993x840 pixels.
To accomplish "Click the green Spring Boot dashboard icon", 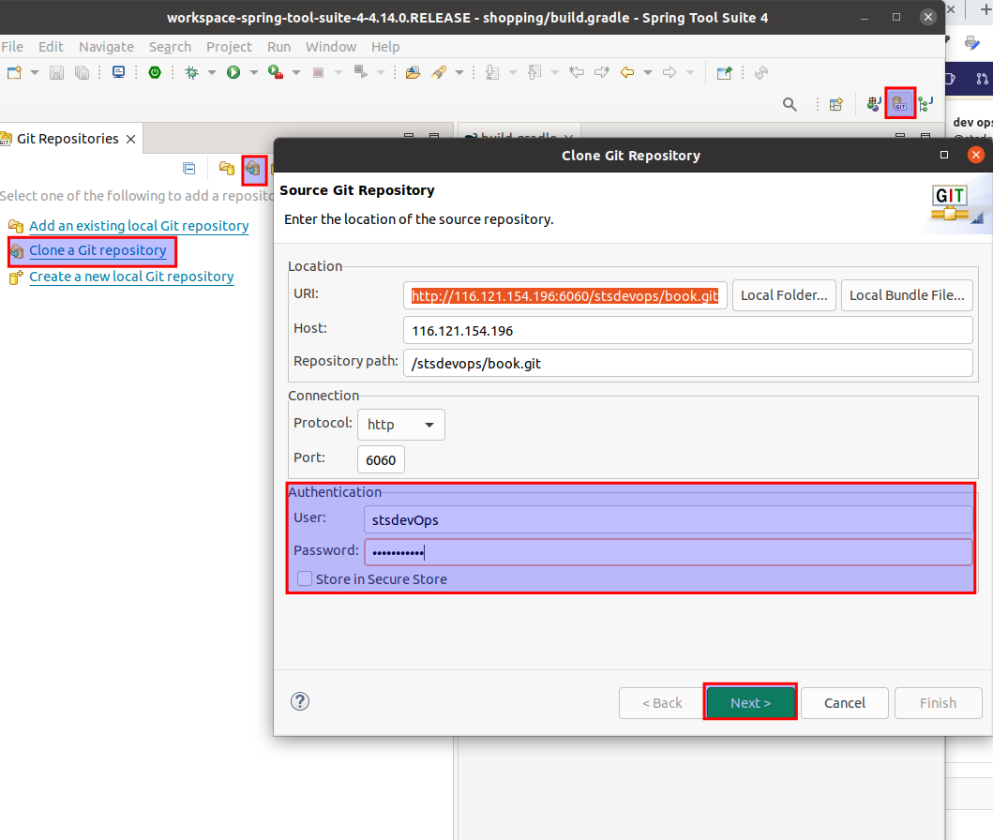I will (x=155, y=72).
